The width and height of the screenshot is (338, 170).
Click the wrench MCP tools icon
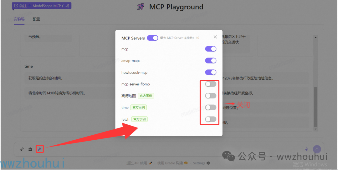tap(39, 149)
